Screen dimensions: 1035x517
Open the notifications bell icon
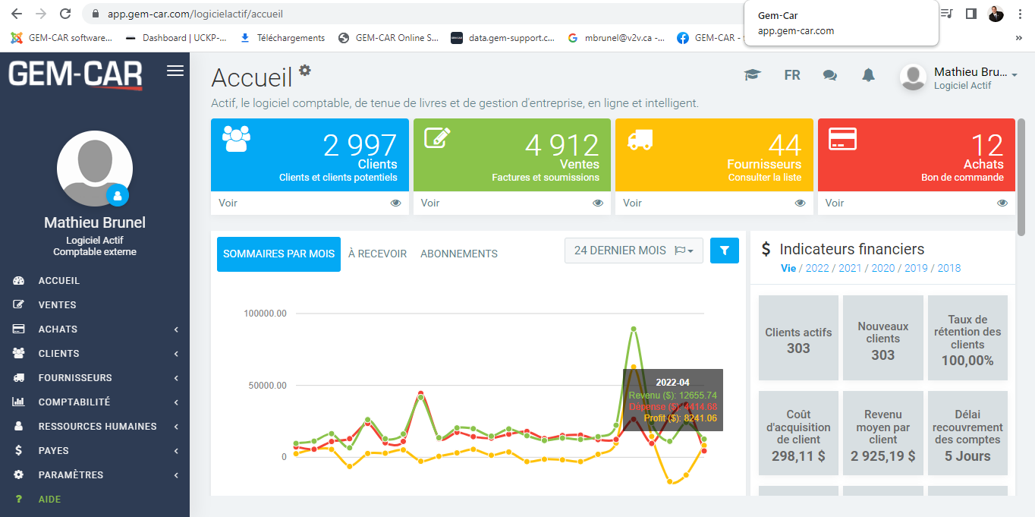pyautogui.click(x=868, y=75)
